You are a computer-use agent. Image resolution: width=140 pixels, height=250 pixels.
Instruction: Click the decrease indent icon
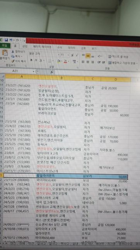point(99,62)
